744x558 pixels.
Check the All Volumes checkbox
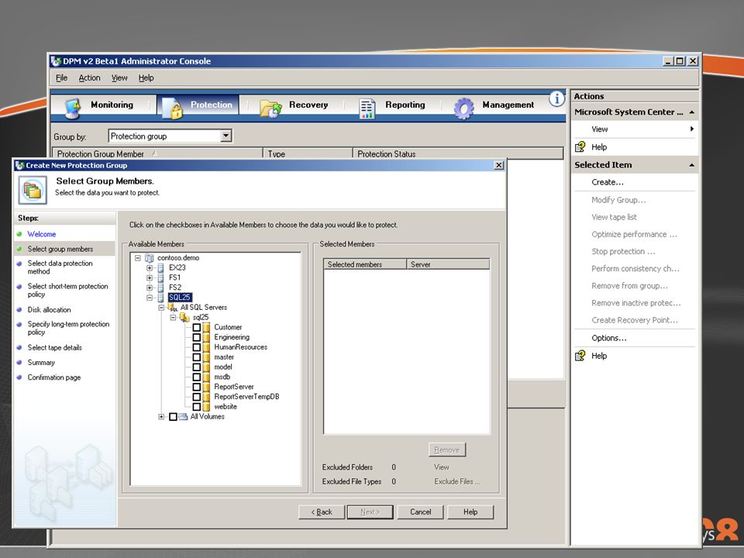pos(173,417)
